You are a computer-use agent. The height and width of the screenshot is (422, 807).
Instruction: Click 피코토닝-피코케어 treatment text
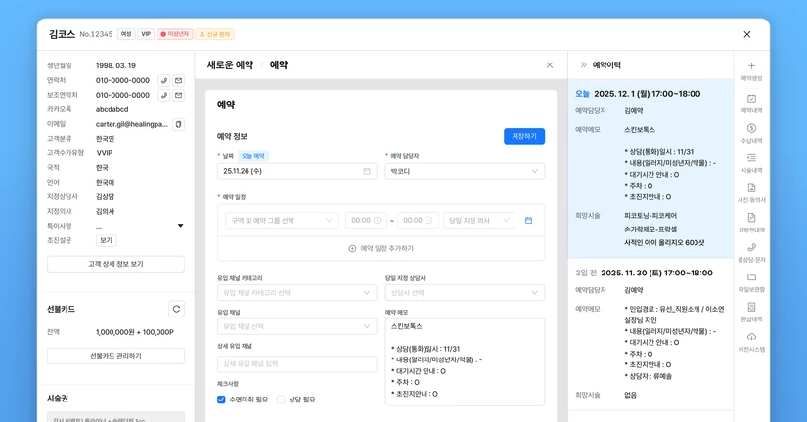point(650,216)
